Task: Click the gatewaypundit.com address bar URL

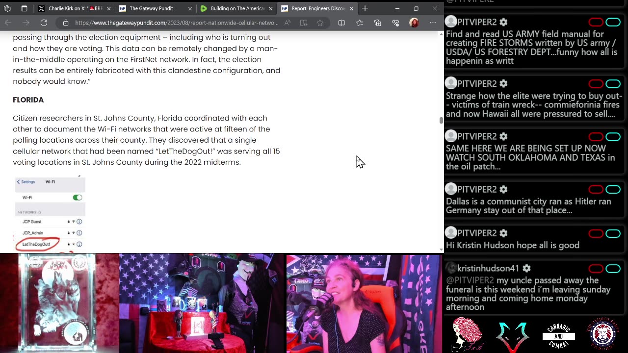Action: [177, 23]
